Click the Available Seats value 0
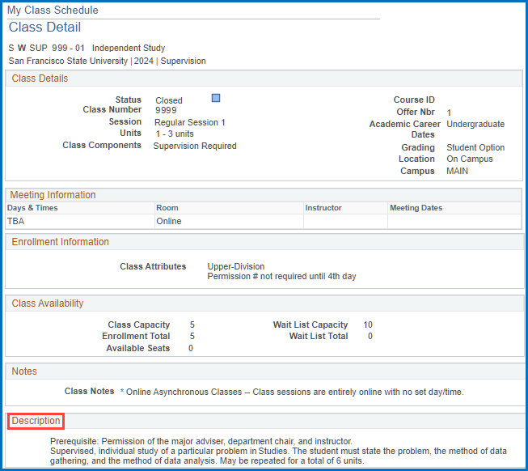This screenshot has height=471, width=528. pos(191,348)
